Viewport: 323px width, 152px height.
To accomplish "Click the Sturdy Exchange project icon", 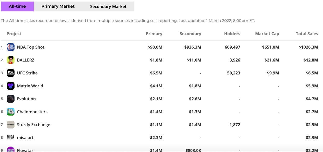I will (x=11, y=125).
